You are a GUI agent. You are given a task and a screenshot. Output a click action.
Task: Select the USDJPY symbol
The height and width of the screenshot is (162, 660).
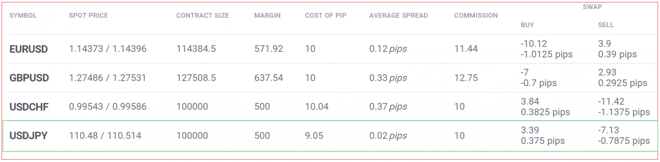(28, 136)
